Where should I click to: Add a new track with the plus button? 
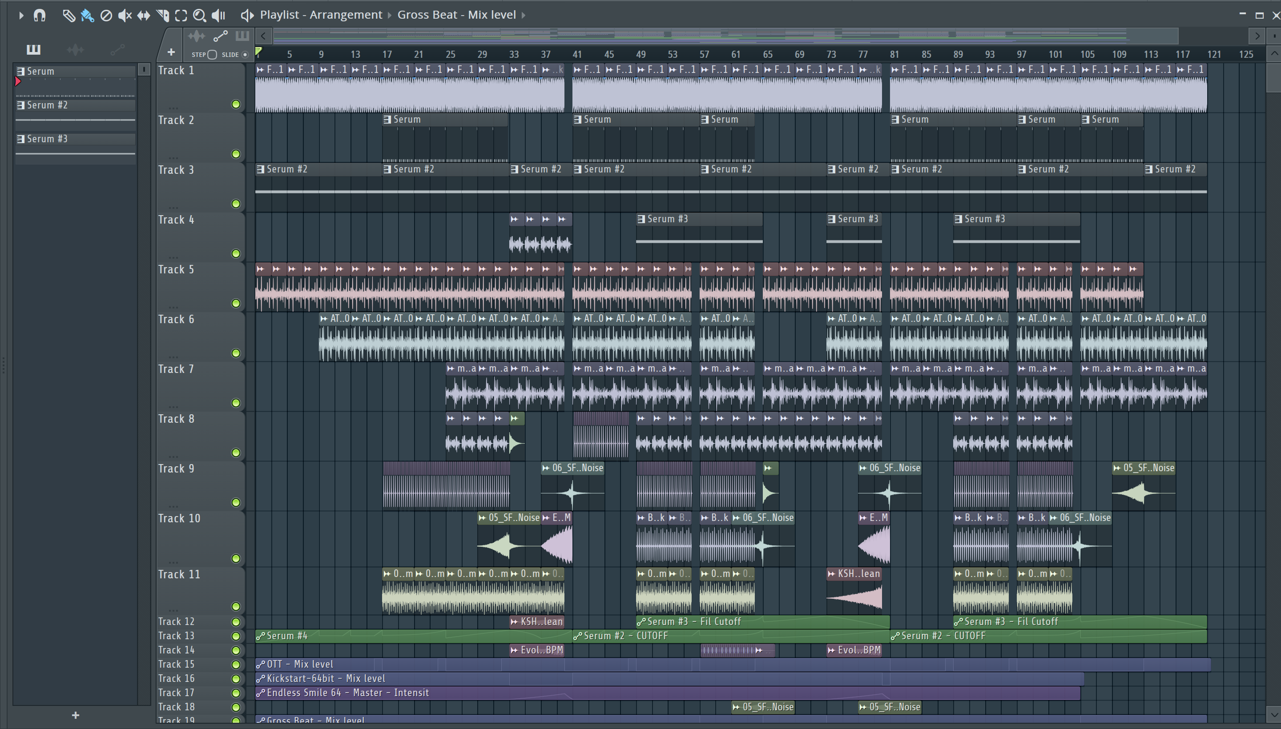click(171, 52)
